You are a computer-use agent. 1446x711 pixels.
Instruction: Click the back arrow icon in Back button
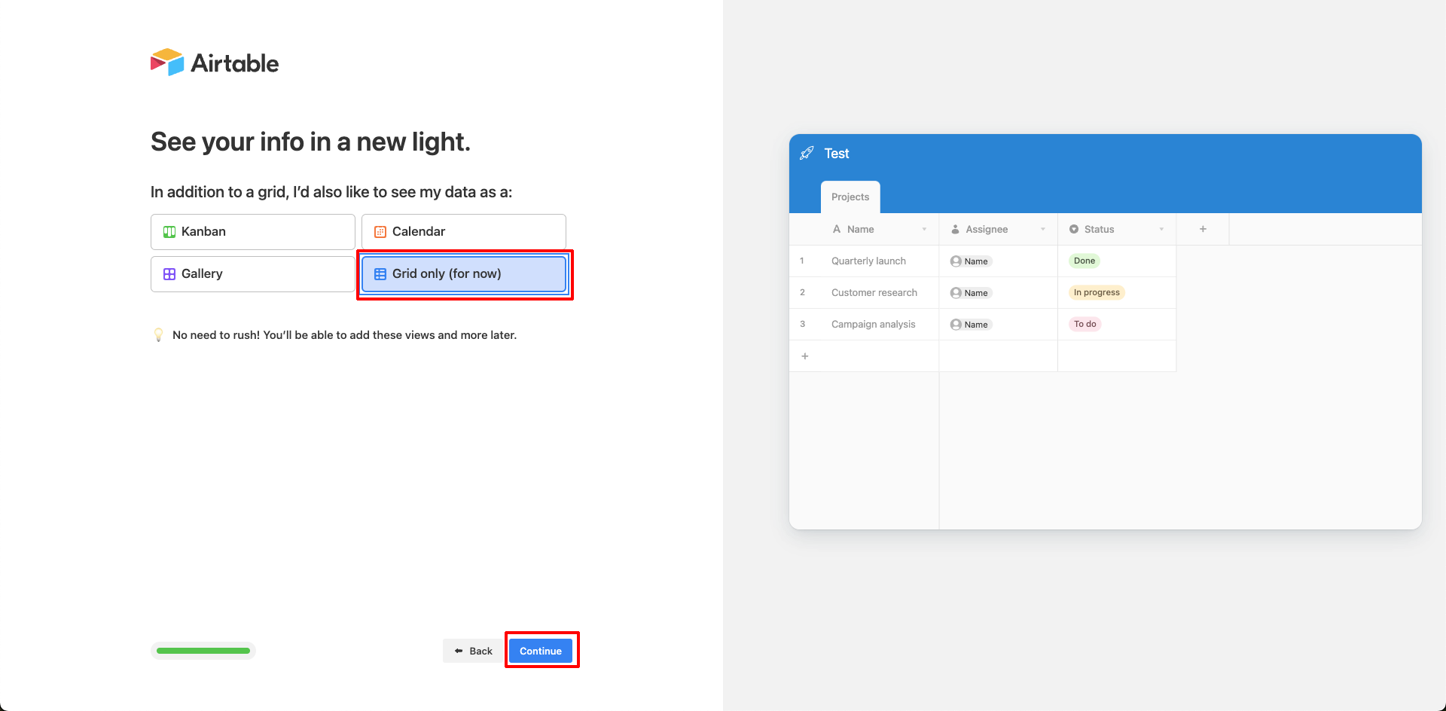pyautogui.click(x=458, y=651)
